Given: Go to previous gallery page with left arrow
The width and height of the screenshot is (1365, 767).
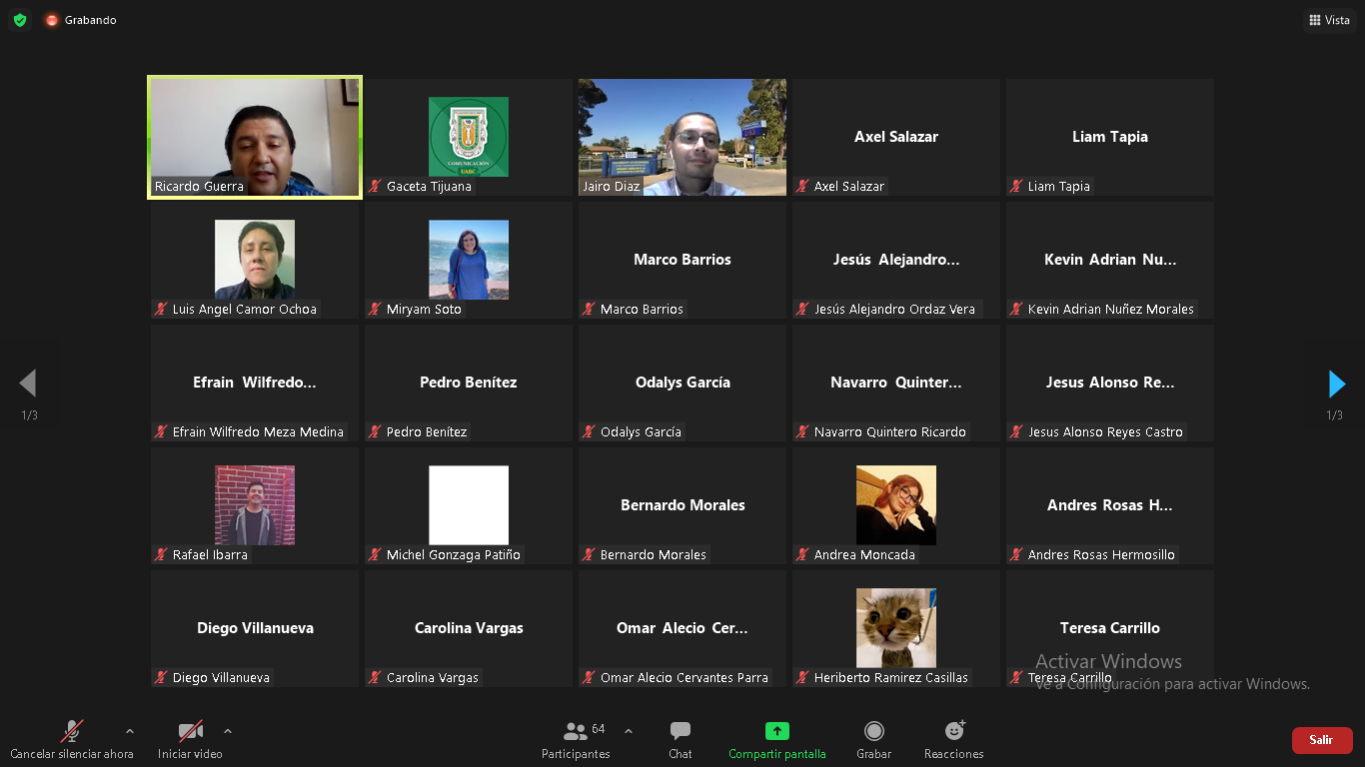Looking at the screenshot, I should [28, 383].
